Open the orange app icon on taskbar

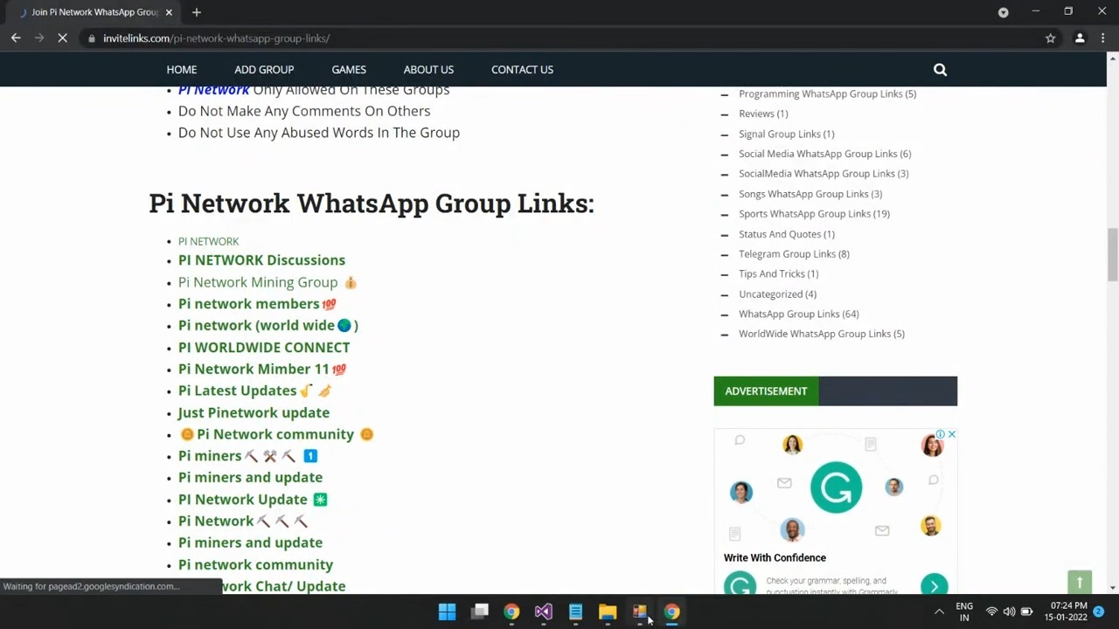(640, 612)
